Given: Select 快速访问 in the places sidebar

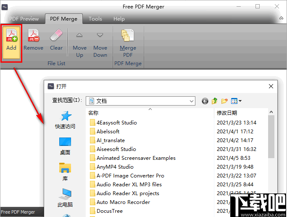Looking at the screenshot, I should coord(65,120).
